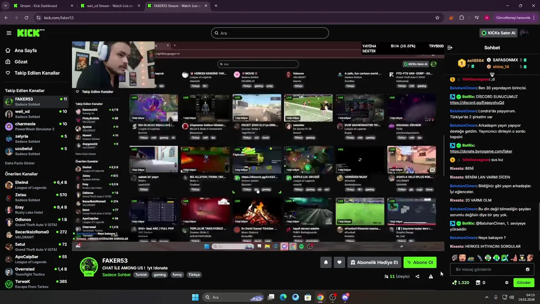
Task: Toggle the heart follow button
Action: click(339, 262)
